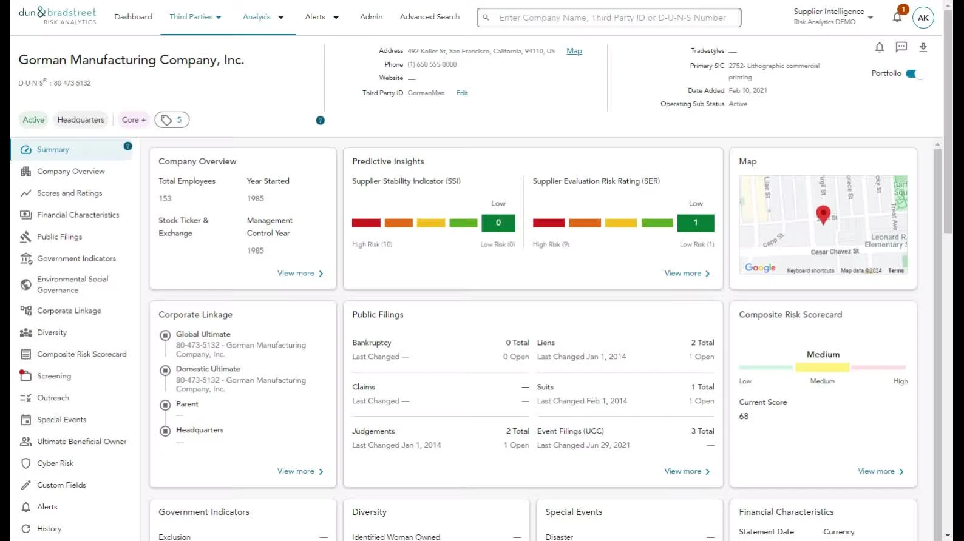Click the Dun & Bradstreet logo
This screenshot has height=541, width=964.
pos(58,16)
